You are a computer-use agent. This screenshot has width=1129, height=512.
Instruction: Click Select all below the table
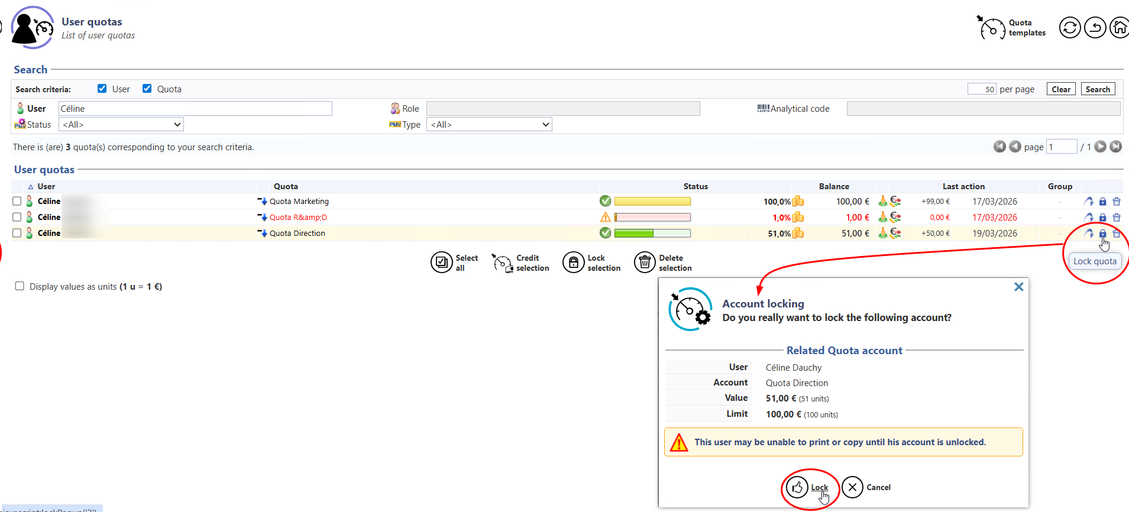(441, 263)
